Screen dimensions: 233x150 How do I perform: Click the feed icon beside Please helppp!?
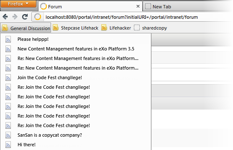tap(8, 40)
